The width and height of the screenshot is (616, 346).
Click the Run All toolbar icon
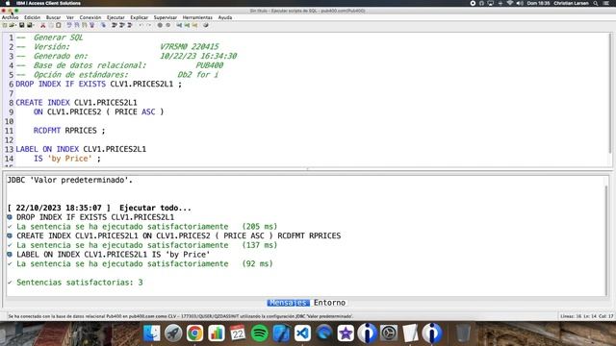[115, 25]
